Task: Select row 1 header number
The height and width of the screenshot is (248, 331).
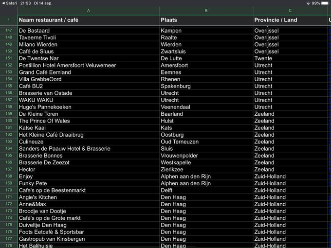Action: tap(9, 20)
